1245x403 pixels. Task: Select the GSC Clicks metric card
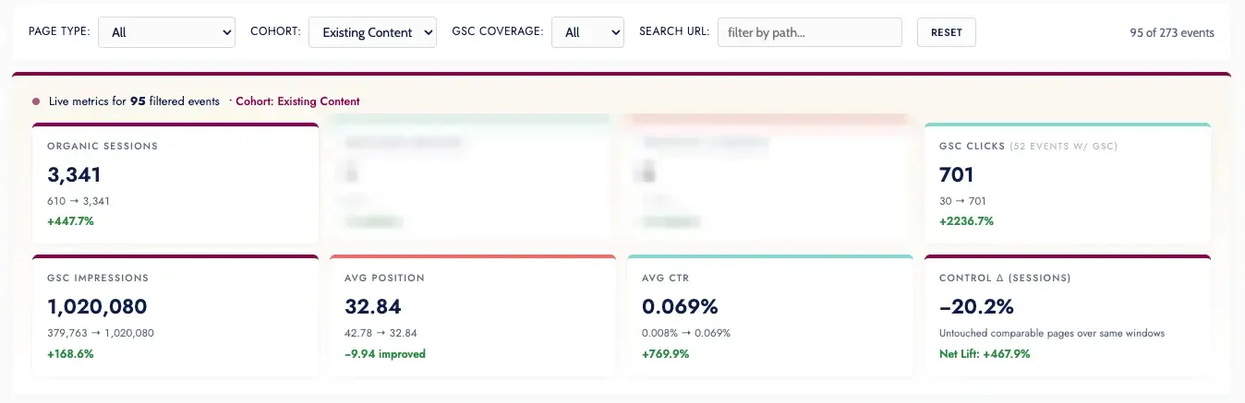(x=1067, y=184)
